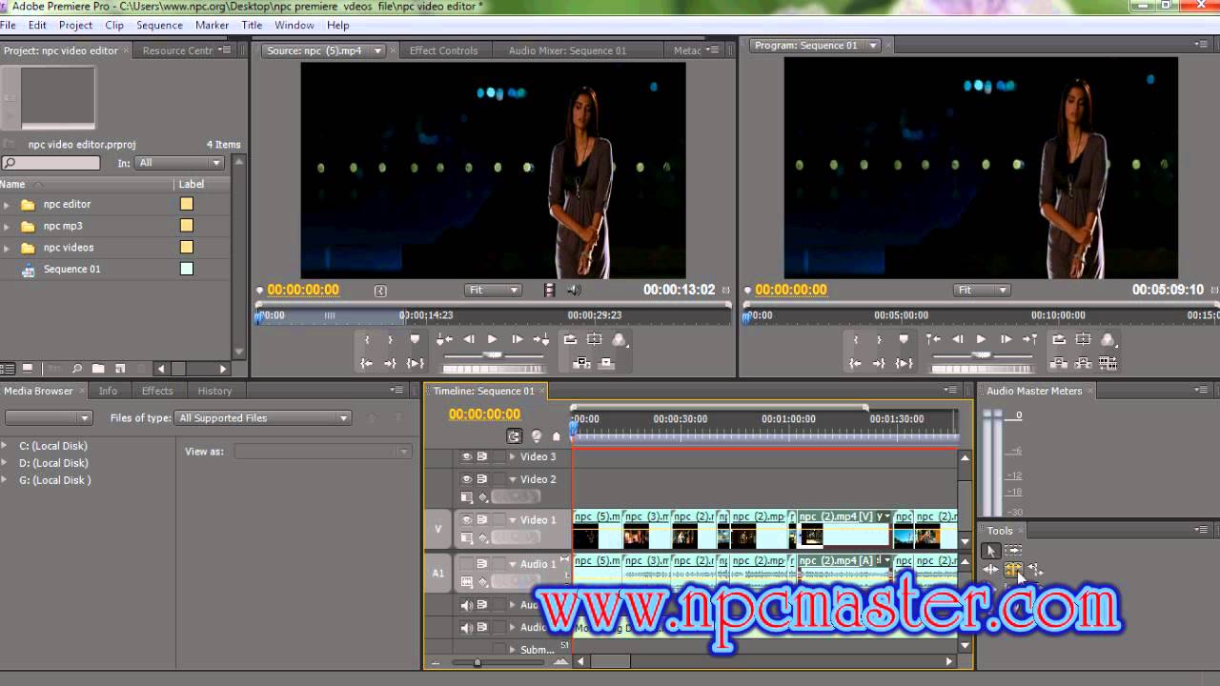Expand Video 3 track
1220x686 pixels.
[x=513, y=457]
